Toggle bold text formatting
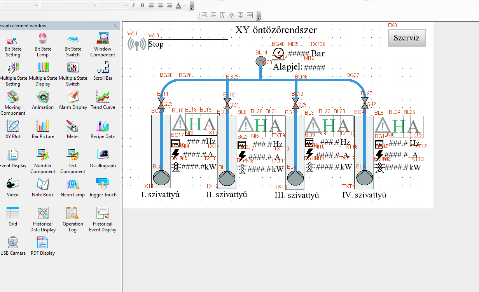479x292 pixels. [142, 5]
